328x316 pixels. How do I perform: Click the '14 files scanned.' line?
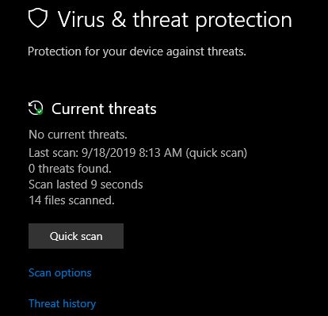coord(71,200)
